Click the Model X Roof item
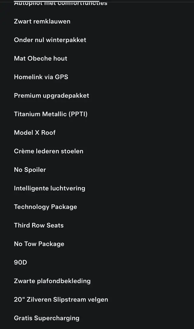Image resolution: width=194 pixels, height=329 pixels. [35, 133]
